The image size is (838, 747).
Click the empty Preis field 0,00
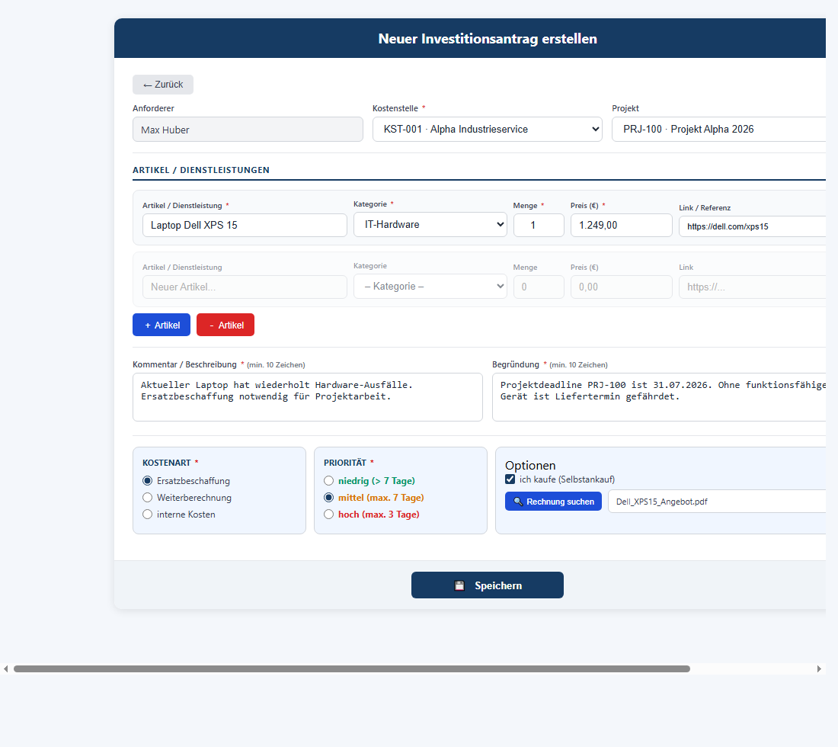coord(622,287)
